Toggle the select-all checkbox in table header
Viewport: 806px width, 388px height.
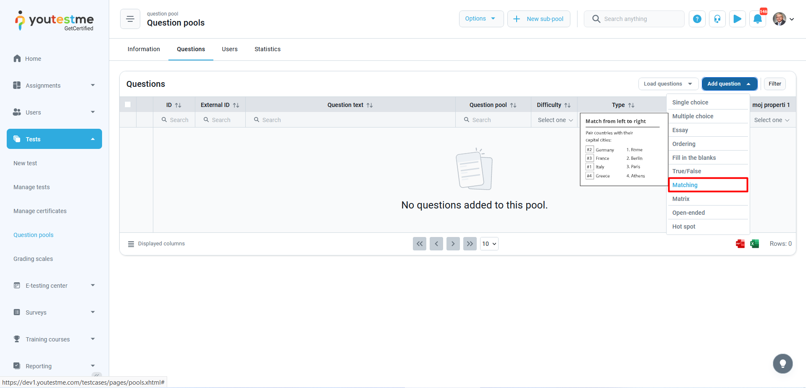(128, 104)
